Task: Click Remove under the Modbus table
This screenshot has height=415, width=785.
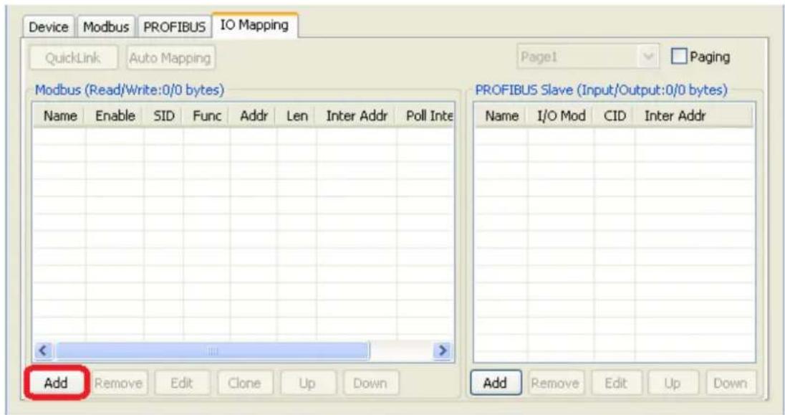Action: tap(119, 383)
